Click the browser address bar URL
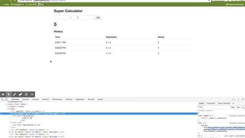The width and height of the screenshot is (245, 138). pyautogui.click(x=49, y=1)
